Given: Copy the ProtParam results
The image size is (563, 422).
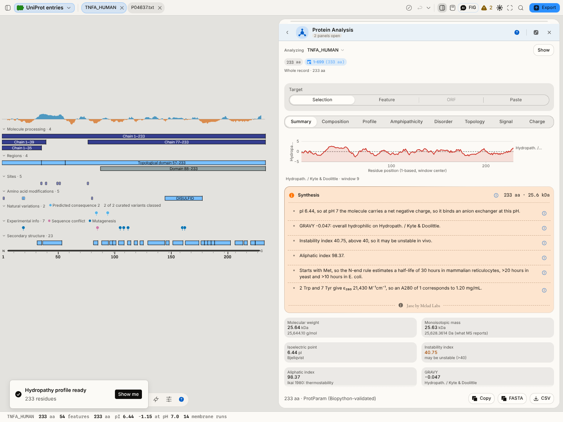Looking at the screenshot, I should click(481, 399).
